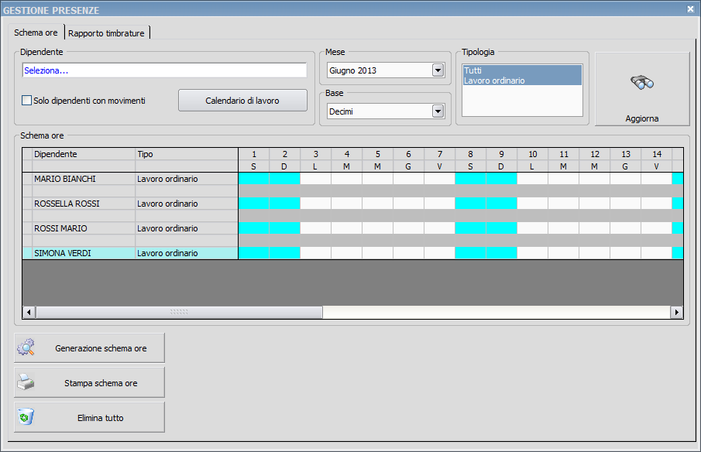The height and width of the screenshot is (452, 701).
Task: Click Lavoro ordinario in SIMONA VERDI row
Action: click(167, 253)
